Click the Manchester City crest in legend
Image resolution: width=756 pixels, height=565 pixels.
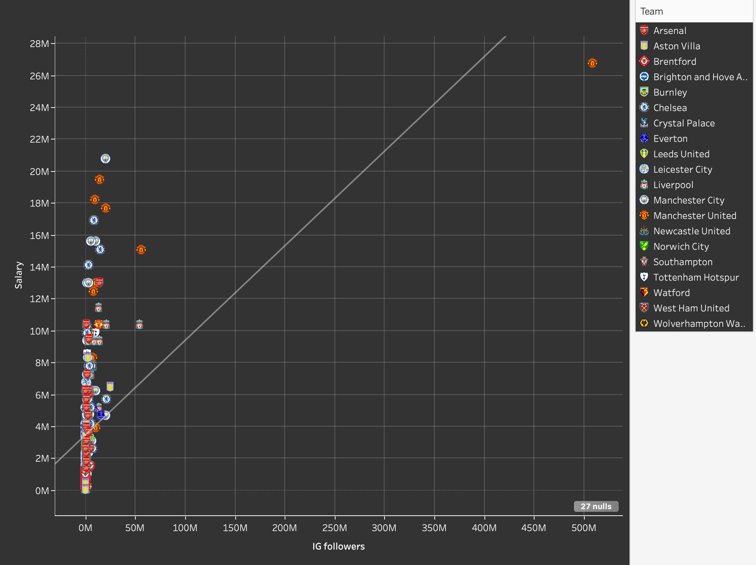click(x=644, y=200)
